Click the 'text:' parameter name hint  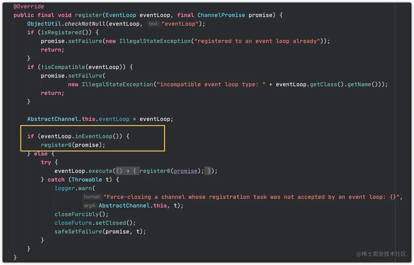154,24
